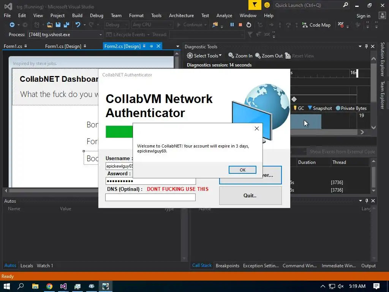Click OK in the welcome message box
The image size is (389, 292).
242,170
